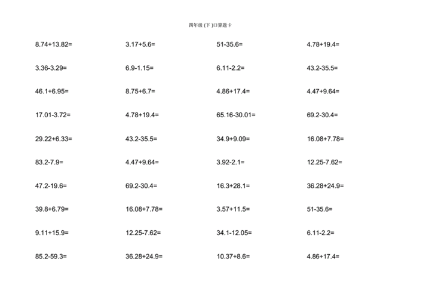This screenshot has width=423, height=299.
Task: Click the equation 9.11+15.9=
Action: pos(52,233)
